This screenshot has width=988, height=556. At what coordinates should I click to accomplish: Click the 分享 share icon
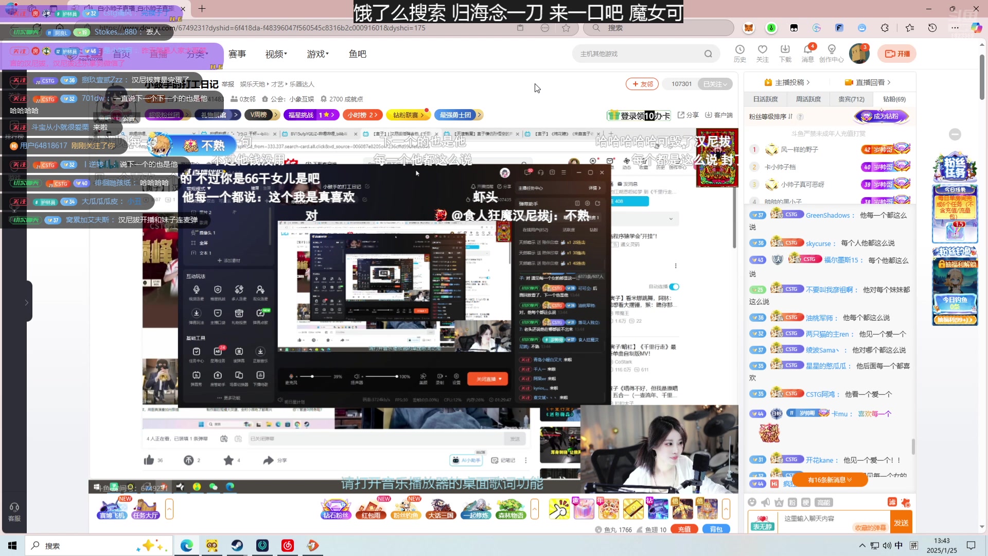click(687, 115)
